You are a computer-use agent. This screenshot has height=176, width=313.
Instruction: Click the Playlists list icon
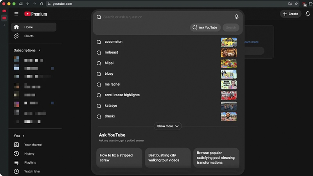16,163
